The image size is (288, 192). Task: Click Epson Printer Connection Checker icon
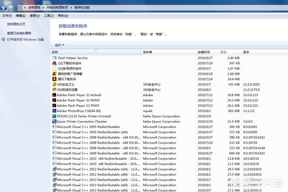click(x=54, y=122)
